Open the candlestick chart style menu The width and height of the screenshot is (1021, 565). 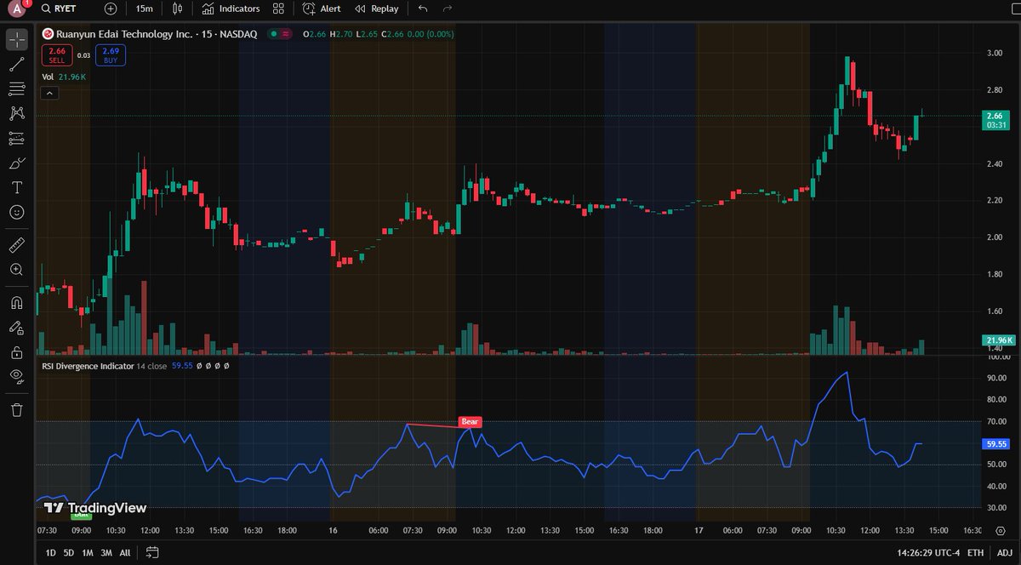coord(177,9)
